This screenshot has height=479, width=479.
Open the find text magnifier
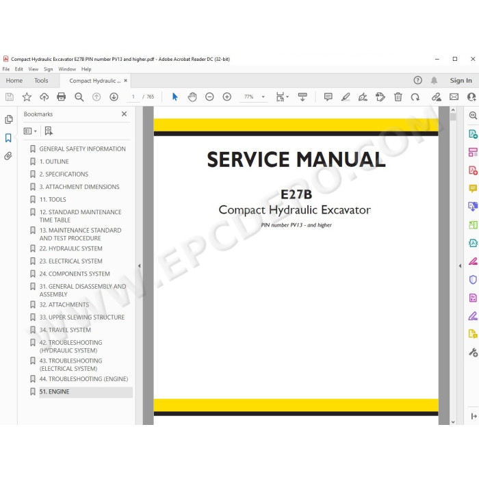79,97
